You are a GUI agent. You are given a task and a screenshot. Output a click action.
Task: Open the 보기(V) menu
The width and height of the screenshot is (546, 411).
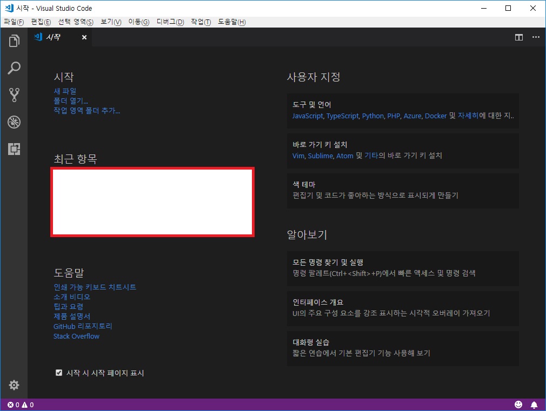[x=111, y=22]
